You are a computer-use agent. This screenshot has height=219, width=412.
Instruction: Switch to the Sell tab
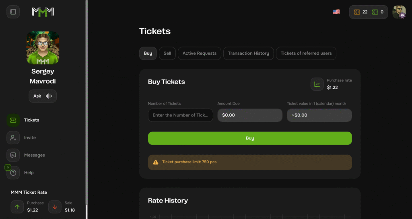coord(167,53)
